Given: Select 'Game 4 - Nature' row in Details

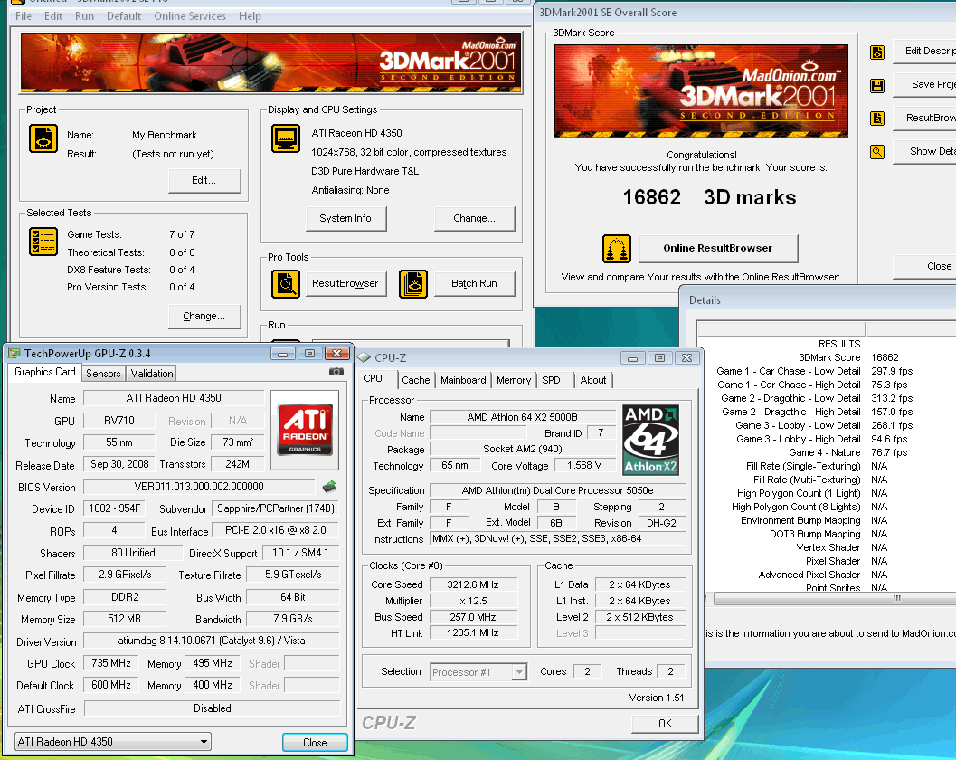Looking at the screenshot, I should tap(825, 452).
